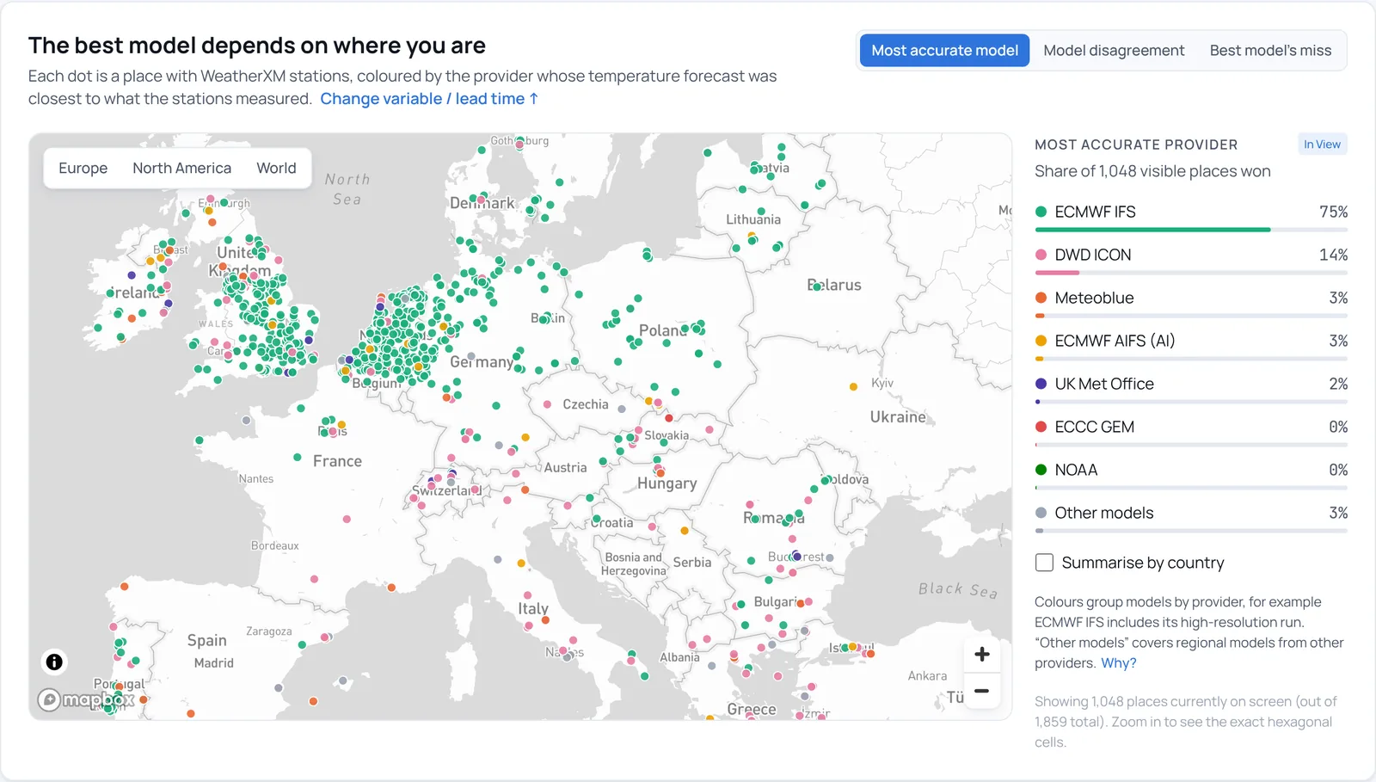
Task: Click the pink dot in Czechia
Action: (x=547, y=403)
